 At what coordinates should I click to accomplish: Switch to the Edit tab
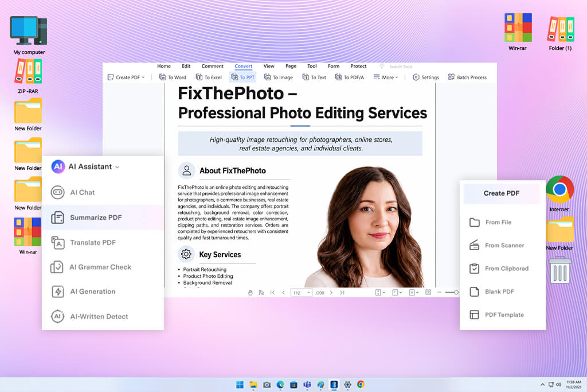pyautogui.click(x=186, y=66)
